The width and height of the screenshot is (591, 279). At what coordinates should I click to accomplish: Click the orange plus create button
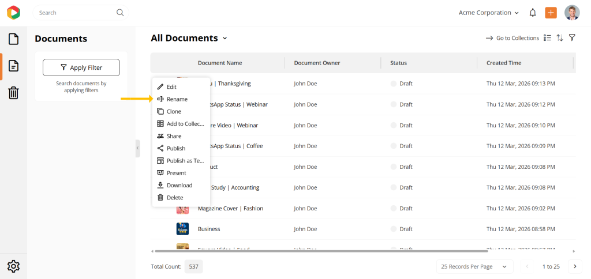point(551,13)
